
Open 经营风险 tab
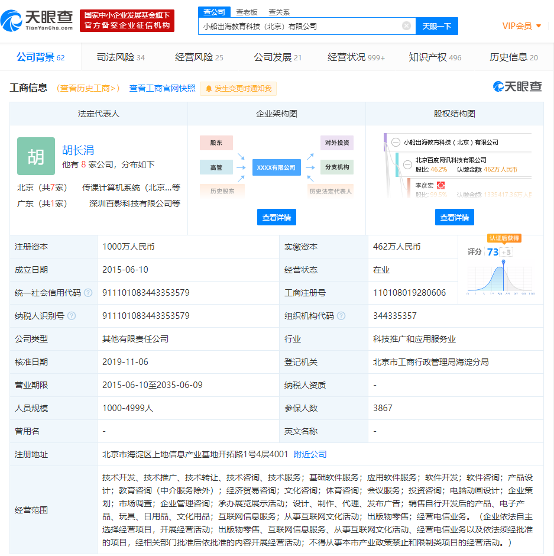click(x=199, y=57)
